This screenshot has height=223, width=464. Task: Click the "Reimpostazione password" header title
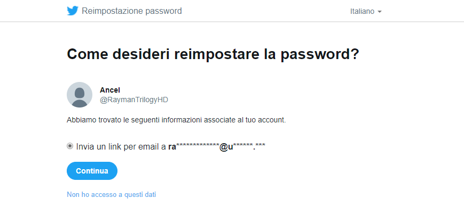coord(132,11)
